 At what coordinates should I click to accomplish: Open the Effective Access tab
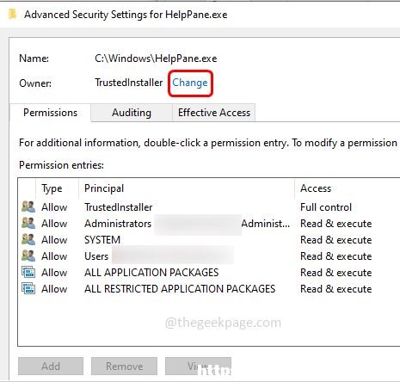[x=214, y=113]
